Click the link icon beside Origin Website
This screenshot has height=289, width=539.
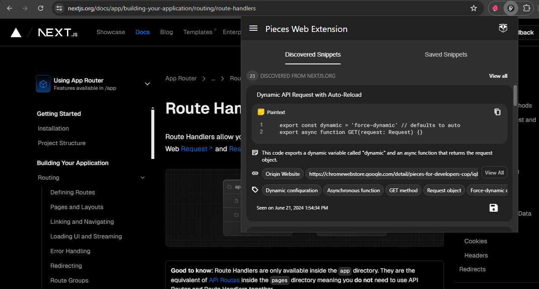click(255, 174)
